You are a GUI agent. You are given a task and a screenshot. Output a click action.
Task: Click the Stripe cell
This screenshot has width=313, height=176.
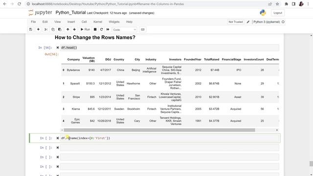tap(76, 97)
